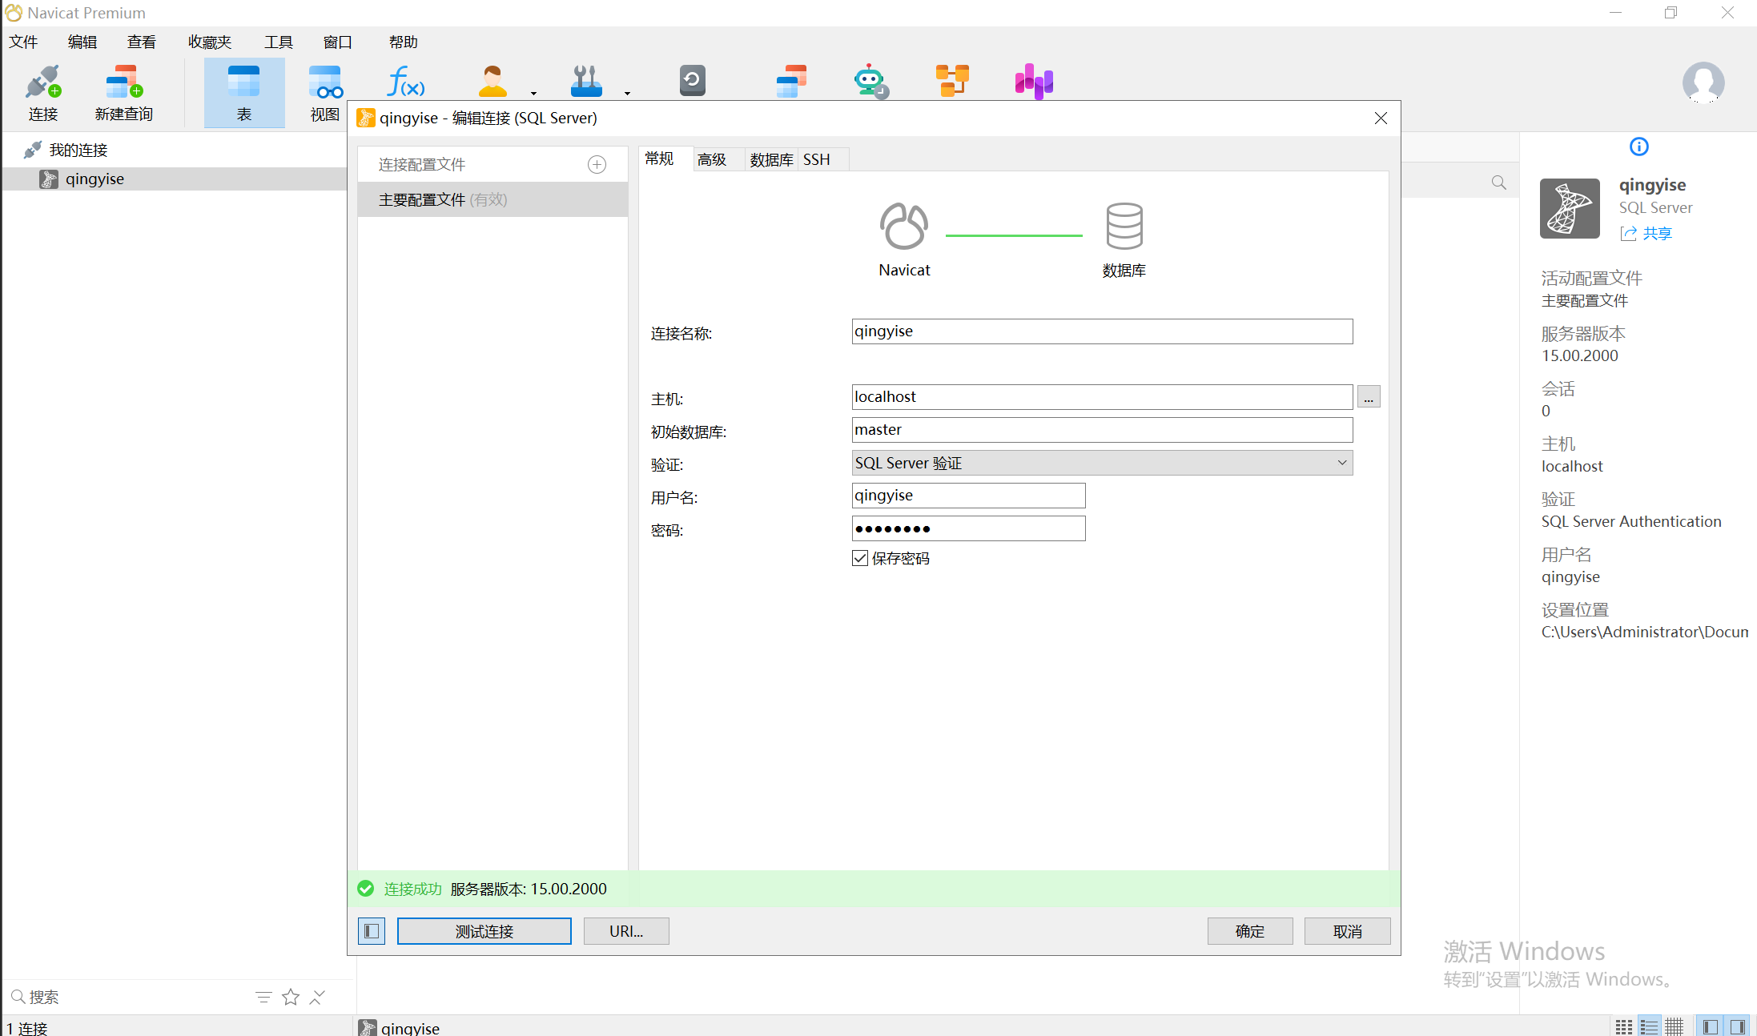Open the 验证 SQL Server dropdown
1757x1036 pixels.
[1102, 463]
